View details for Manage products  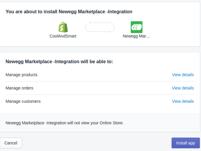pos(183,75)
